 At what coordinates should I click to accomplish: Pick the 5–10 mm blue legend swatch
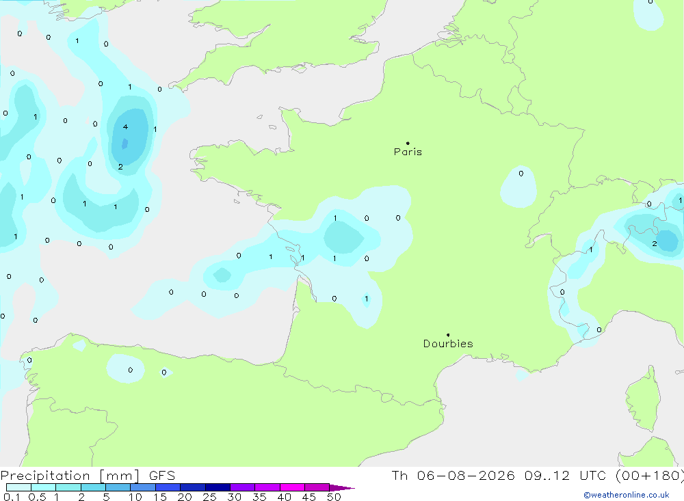click(118, 487)
